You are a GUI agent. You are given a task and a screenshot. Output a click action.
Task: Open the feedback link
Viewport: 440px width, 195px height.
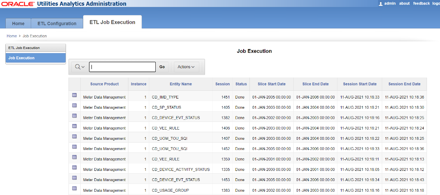tap(421, 3)
